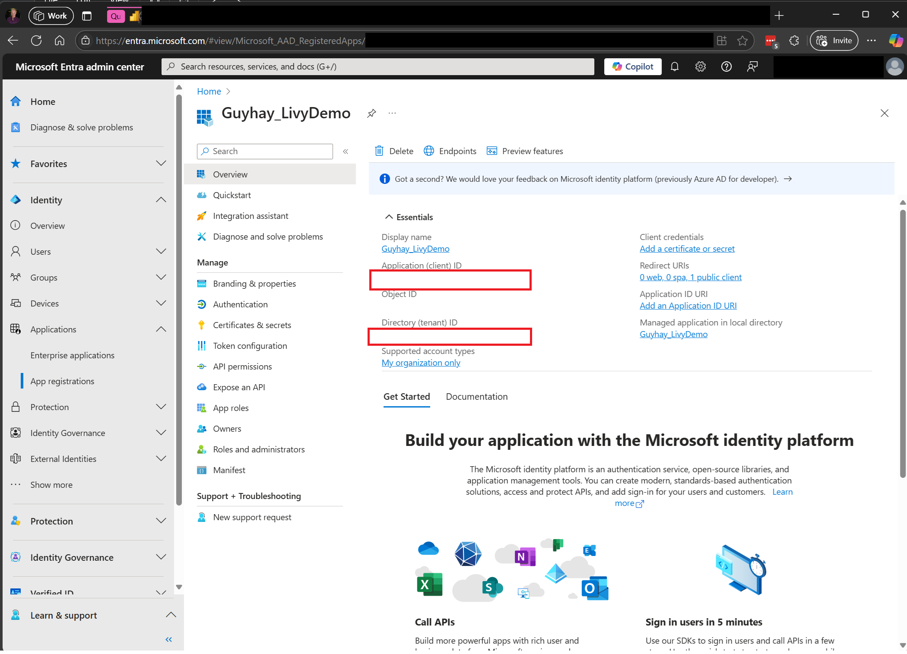Click the more options ellipsis icon

tap(392, 113)
